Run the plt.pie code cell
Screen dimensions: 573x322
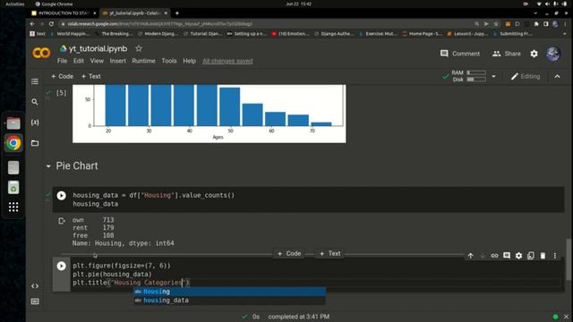coord(62,266)
